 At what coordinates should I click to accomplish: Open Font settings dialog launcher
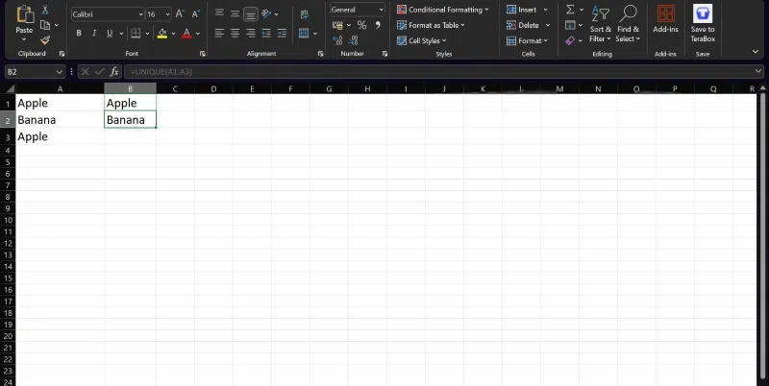coord(203,54)
